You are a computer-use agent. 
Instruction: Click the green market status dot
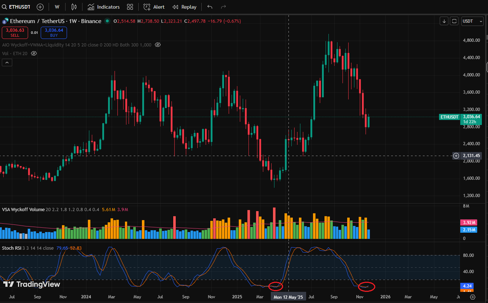[x=107, y=21]
